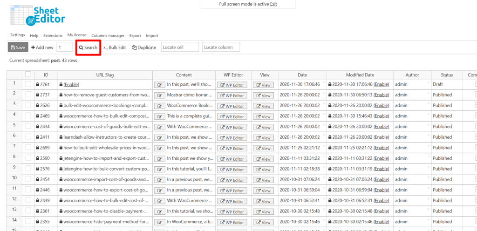Open content editor icon for row 2576

coord(159,170)
